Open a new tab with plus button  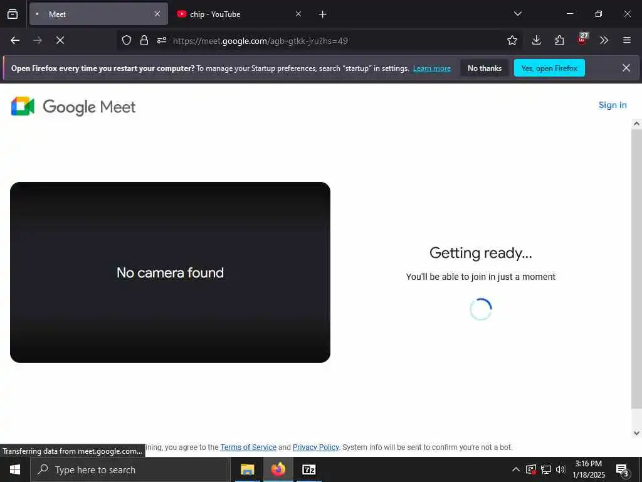[323, 14]
